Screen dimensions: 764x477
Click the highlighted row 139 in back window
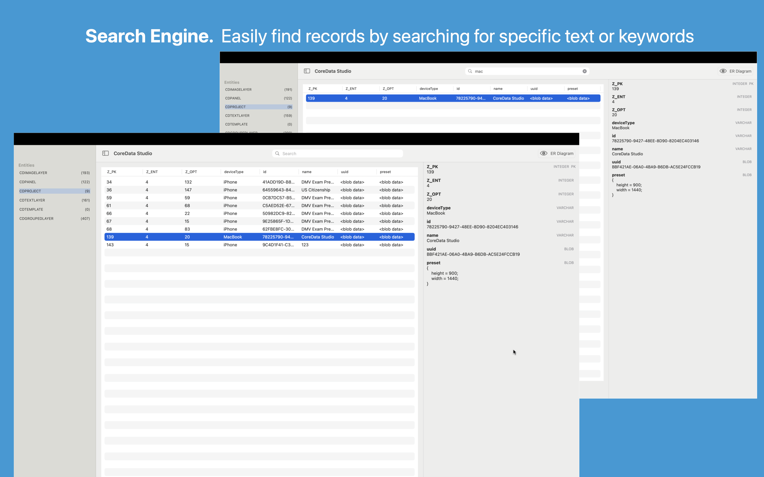click(x=453, y=98)
